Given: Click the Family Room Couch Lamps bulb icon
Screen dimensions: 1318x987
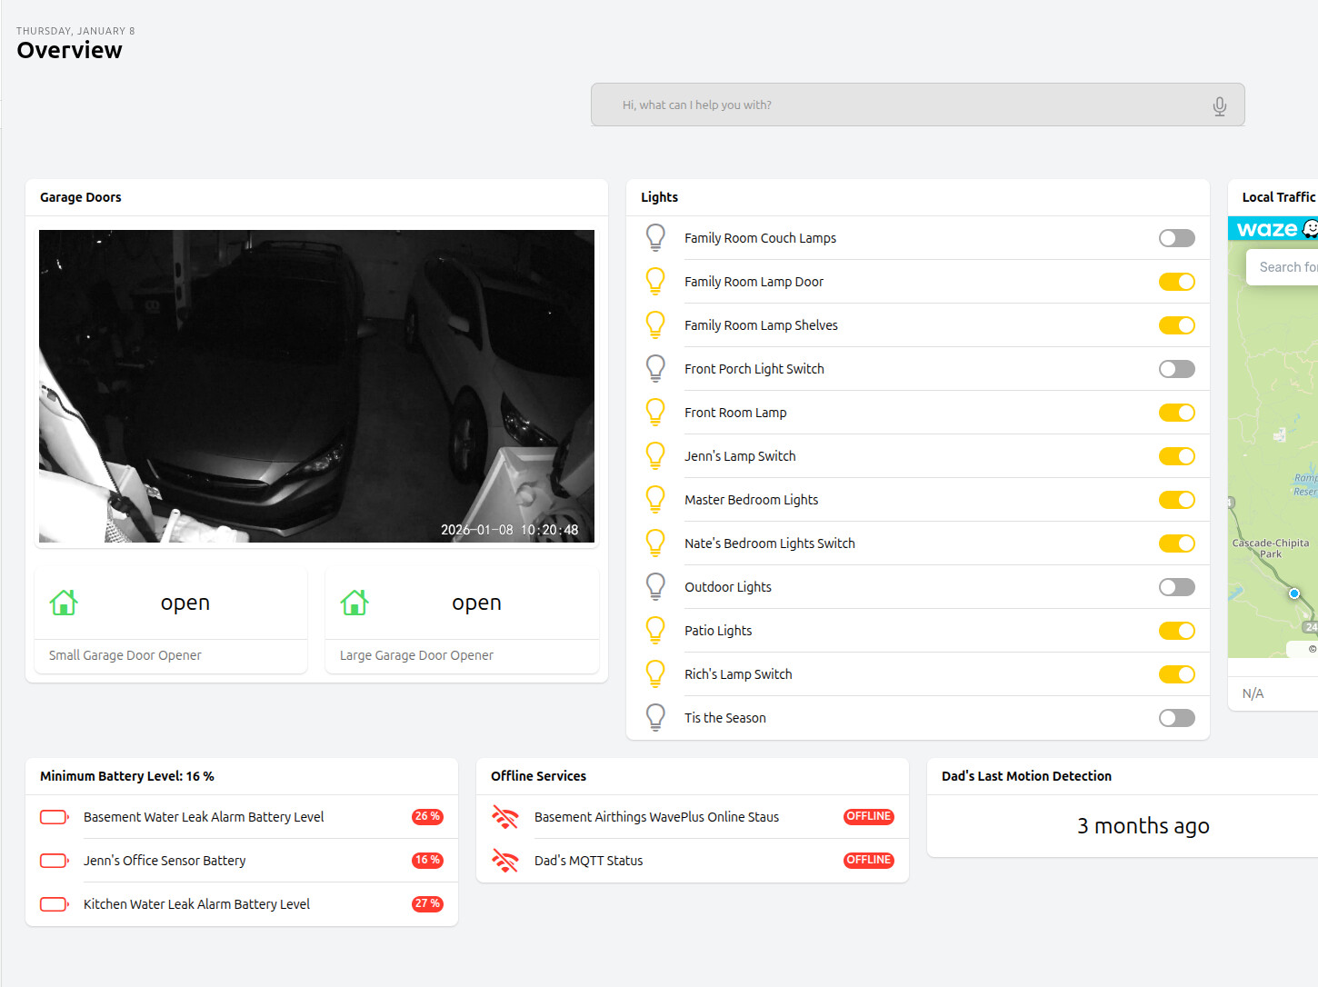Looking at the screenshot, I should [655, 238].
